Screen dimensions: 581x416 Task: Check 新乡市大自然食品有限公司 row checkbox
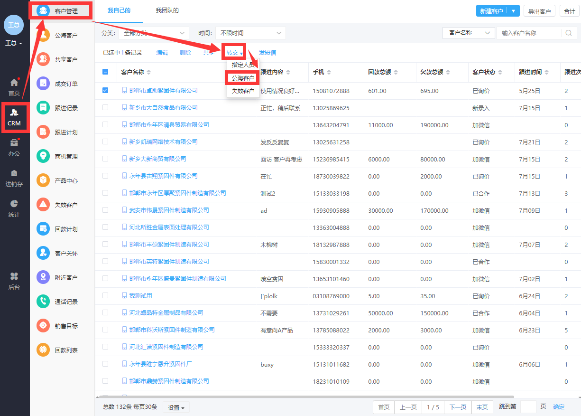coord(105,107)
